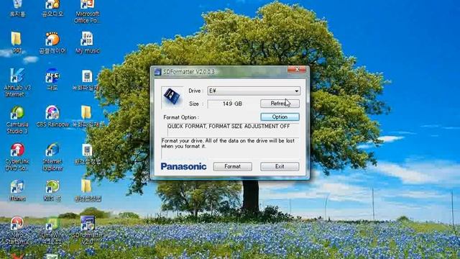Click the Exit button in SDFormatter

(x=280, y=166)
